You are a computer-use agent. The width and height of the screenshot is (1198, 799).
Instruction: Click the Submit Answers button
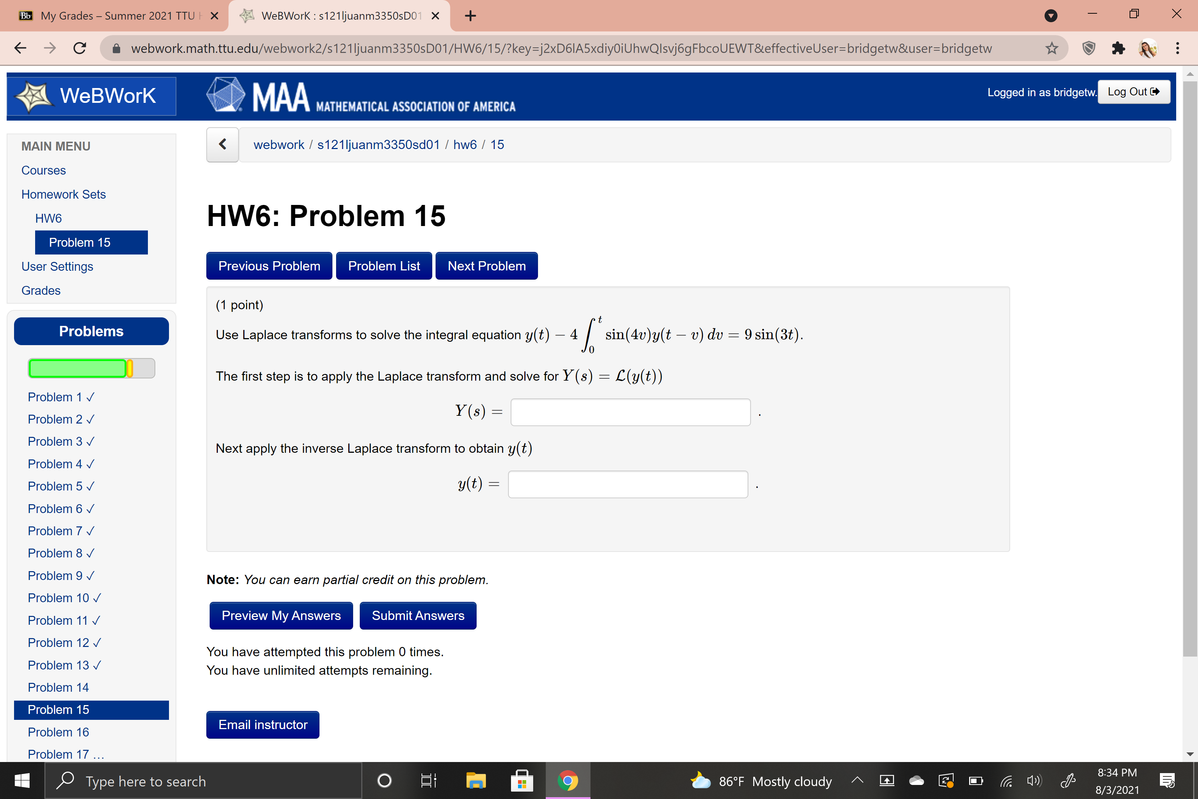[x=418, y=616]
